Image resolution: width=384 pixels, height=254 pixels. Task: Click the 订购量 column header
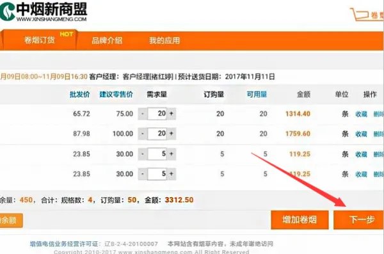pos(214,94)
